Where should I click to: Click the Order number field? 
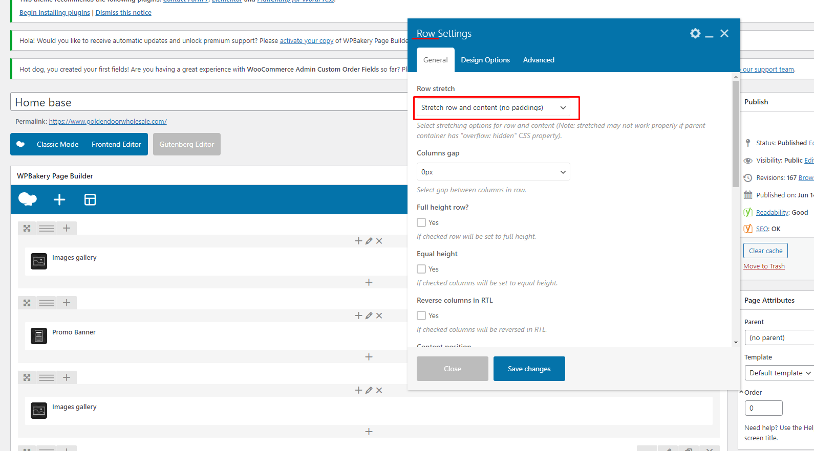pyautogui.click(x=763, y=408)
